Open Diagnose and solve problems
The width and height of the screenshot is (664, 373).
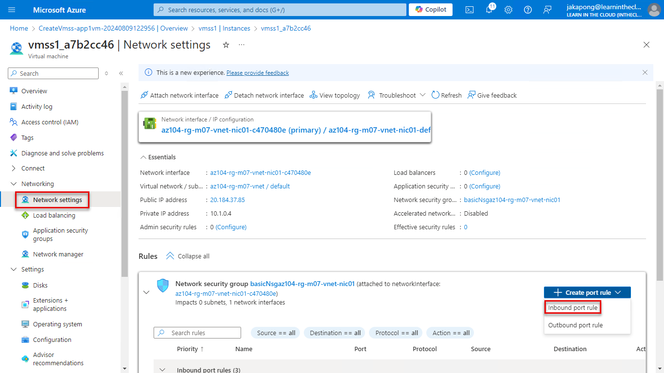click(62, 153)
